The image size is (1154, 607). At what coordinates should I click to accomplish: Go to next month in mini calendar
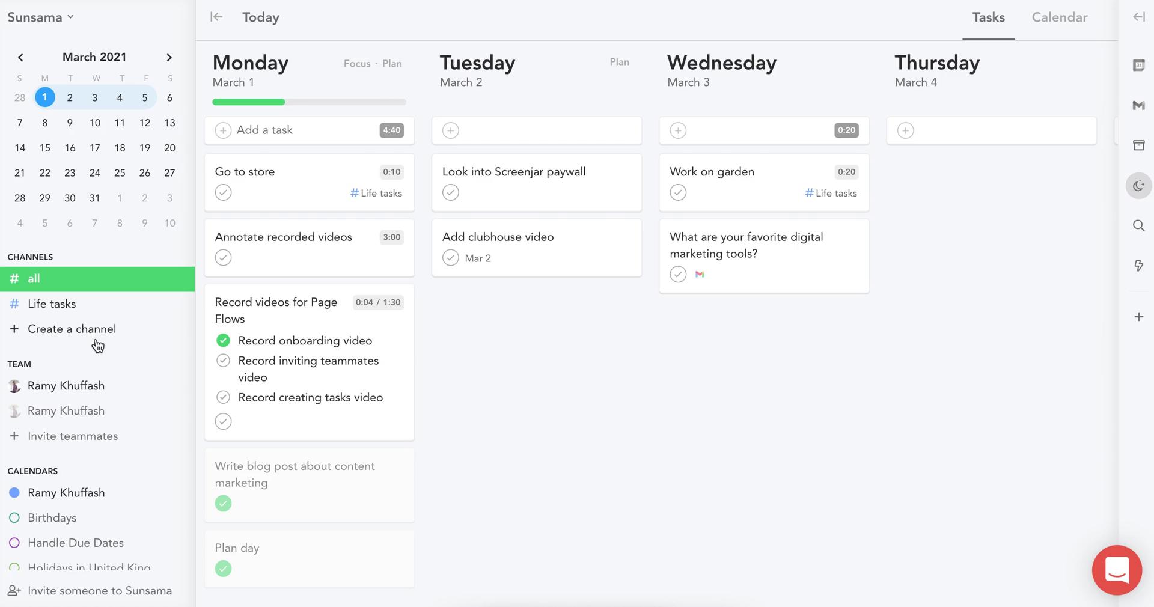click(x=169, y=58)
